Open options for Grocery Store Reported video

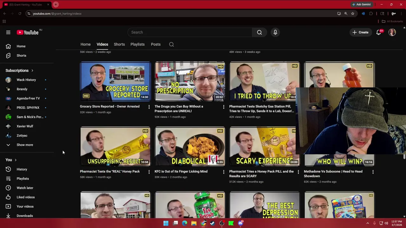(x=149, y=107)
